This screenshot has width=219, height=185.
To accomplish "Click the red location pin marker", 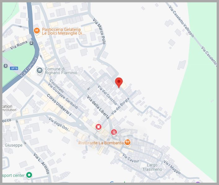I will pyautogui.click(x=119, y=82).
